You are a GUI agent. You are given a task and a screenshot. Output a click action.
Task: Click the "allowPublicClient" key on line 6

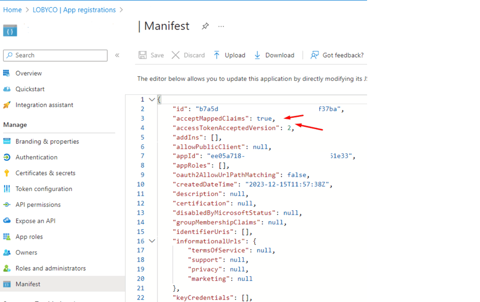(209, 147)
